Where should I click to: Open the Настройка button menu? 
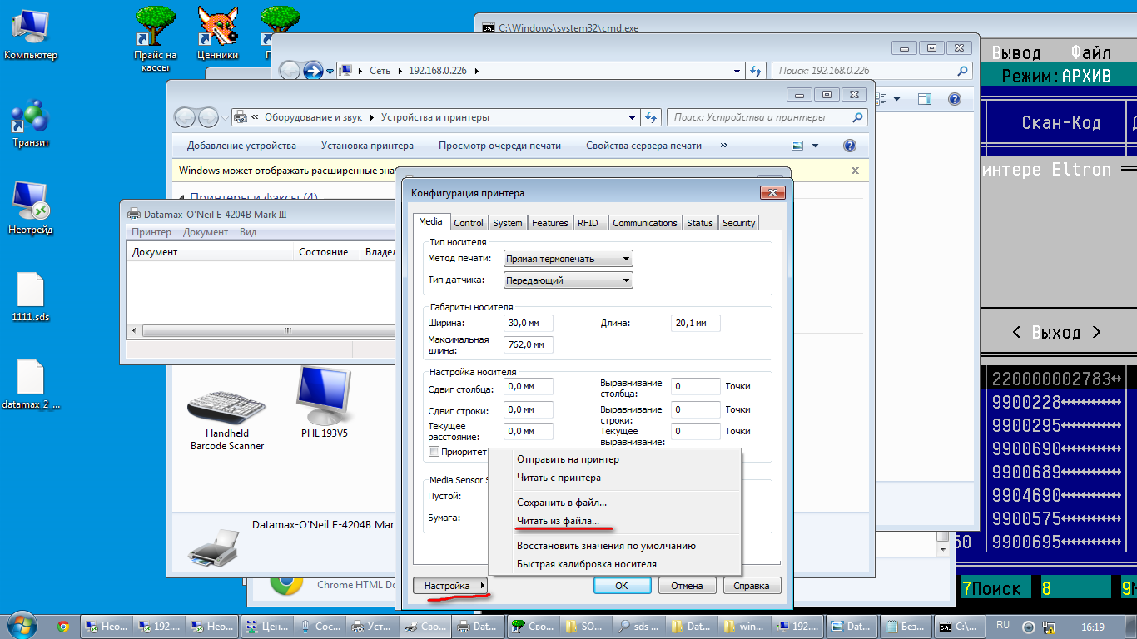point(452,586)
